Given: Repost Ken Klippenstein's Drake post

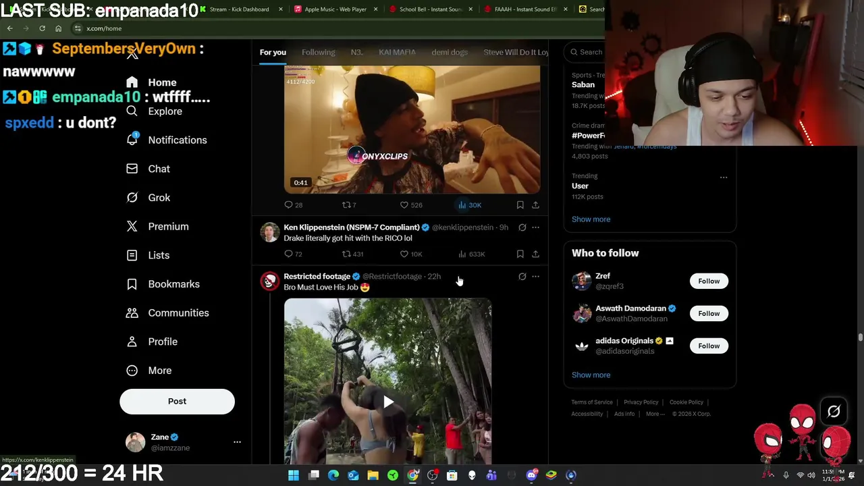Looking at the screenshot, I should [x=352, y=254].
